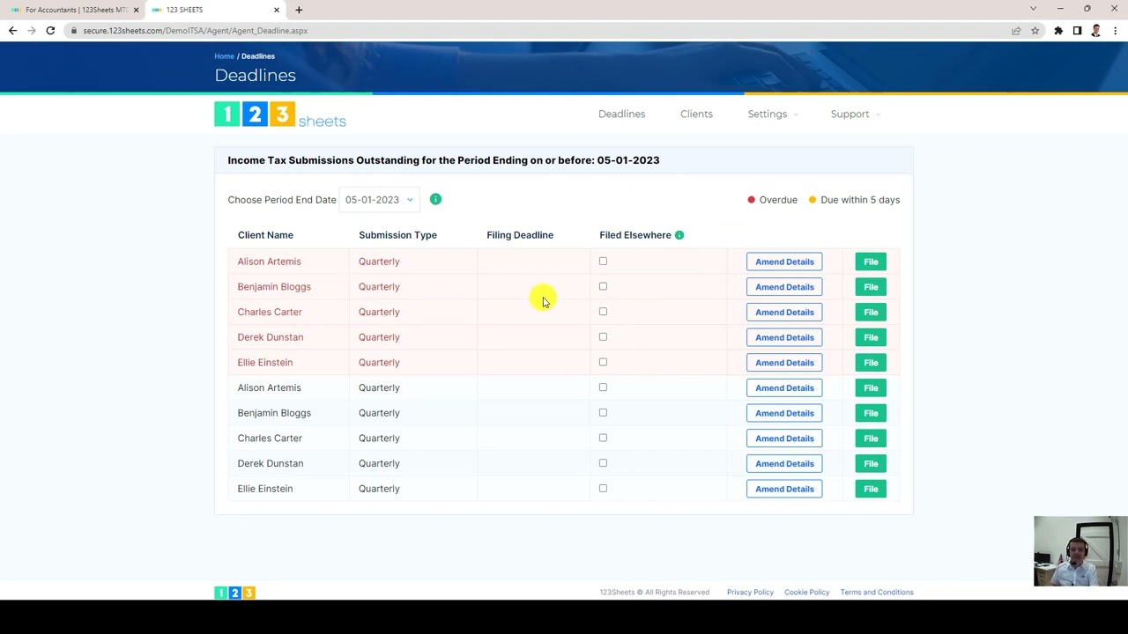Tick Filed Elsewhere for red overdue Charles Carter
Viewport: 1128px width, 634px height.
[603, 311]
